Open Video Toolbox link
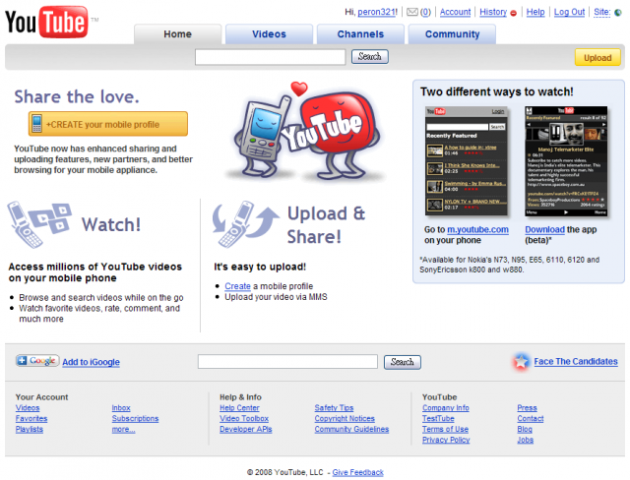Screen dimensions: 630x480 point(244,419)
